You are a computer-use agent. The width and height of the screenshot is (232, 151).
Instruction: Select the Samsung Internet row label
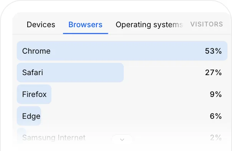54,138
